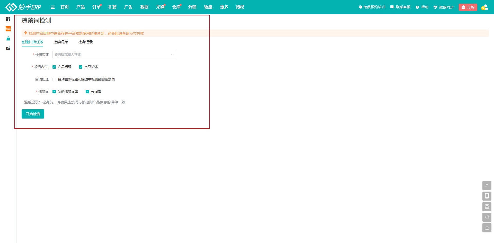Switch to the 检测记录 tab

point(85,42)
